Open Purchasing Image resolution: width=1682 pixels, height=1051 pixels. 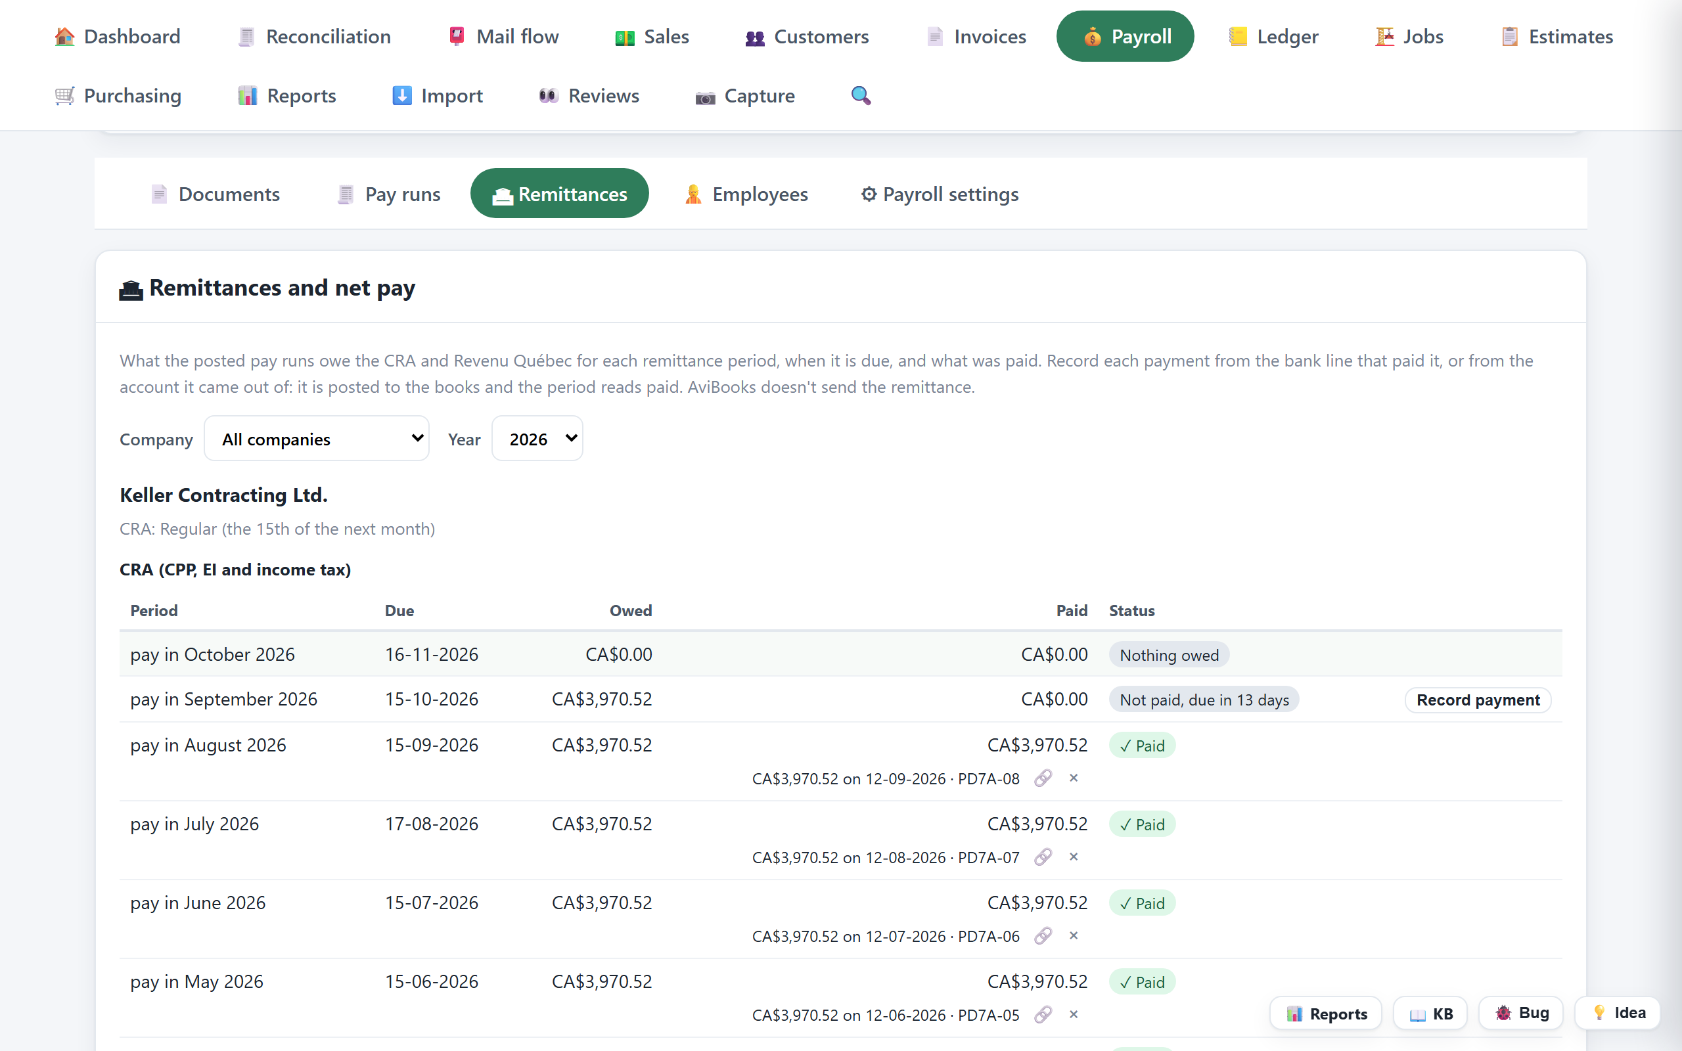(x=118, y=95)
